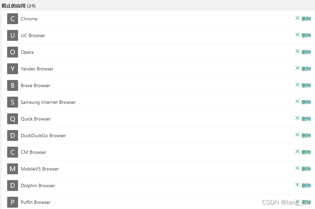Select the Dolphin Browser name text
This screenshot has height=209, width=315.
[38, 186]
